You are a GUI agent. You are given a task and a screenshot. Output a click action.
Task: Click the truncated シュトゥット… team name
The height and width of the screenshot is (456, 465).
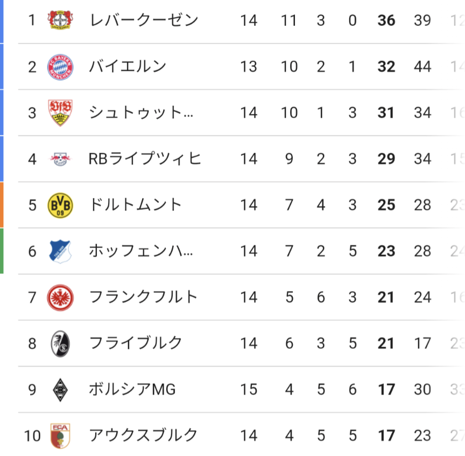140,113
